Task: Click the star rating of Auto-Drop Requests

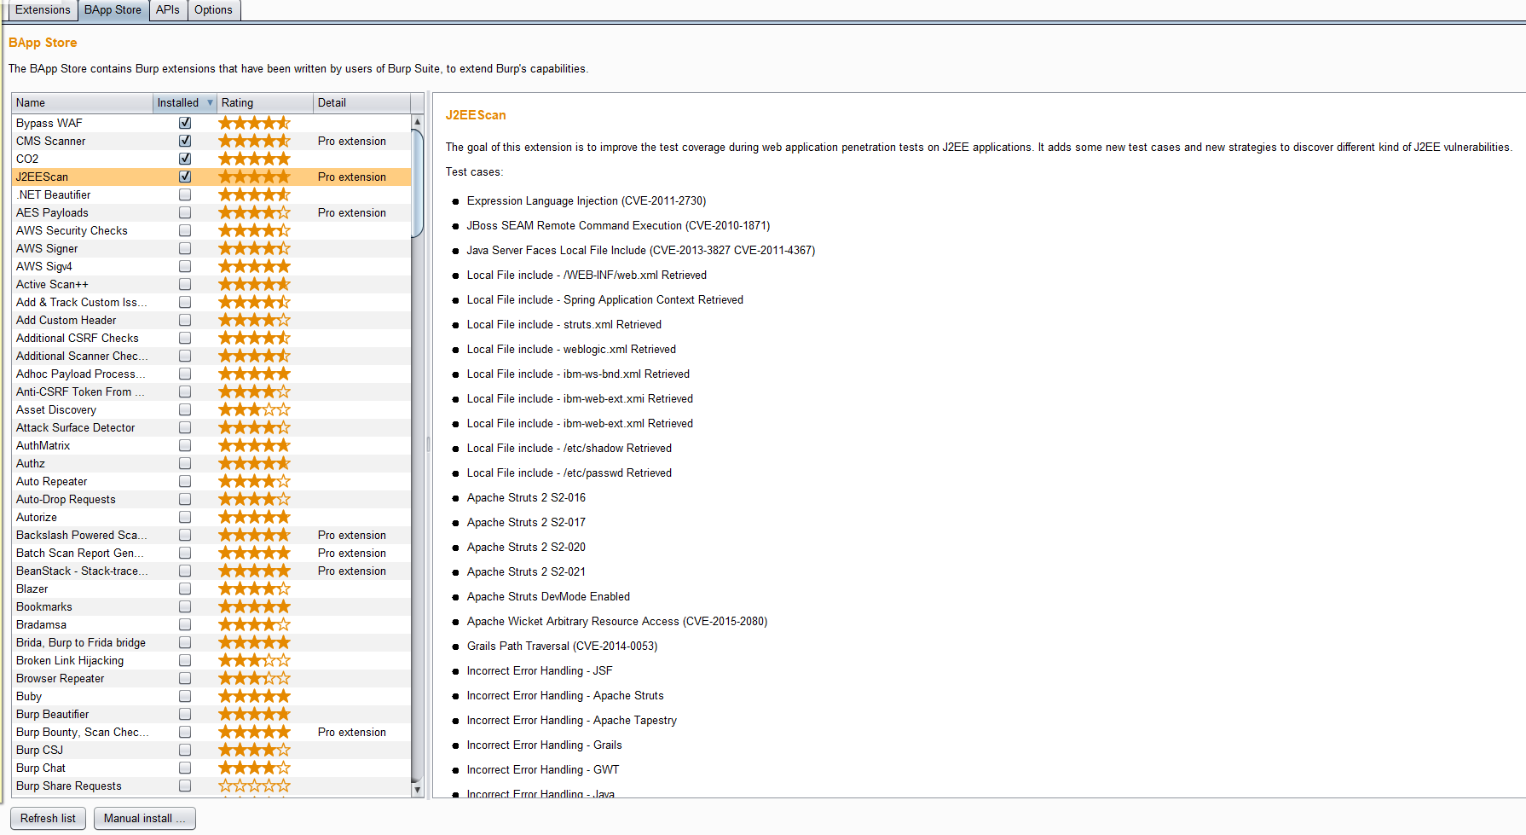Action: [254, 499]
